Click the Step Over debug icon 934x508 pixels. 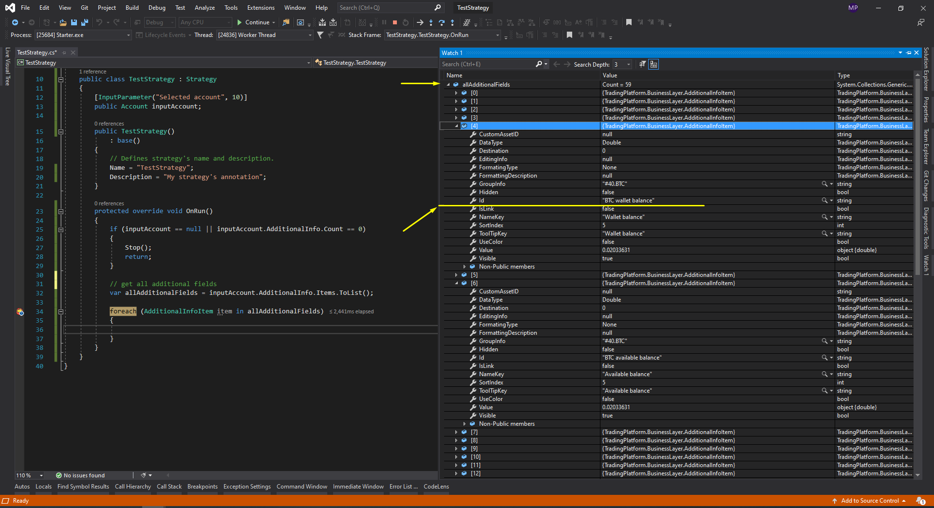tap(442, 22)
